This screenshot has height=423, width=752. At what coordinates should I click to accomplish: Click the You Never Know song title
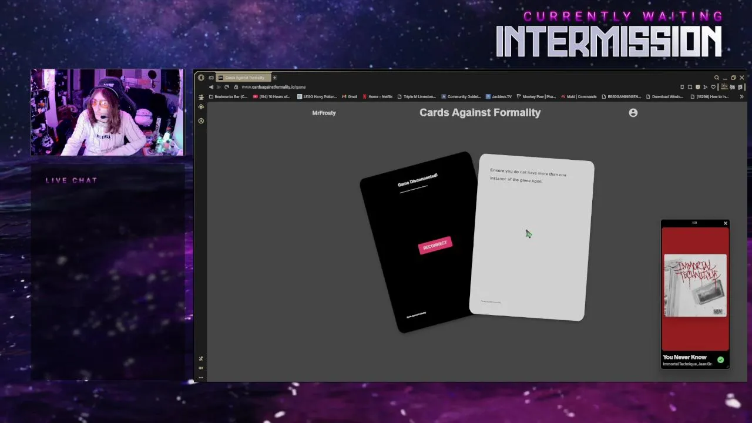(x=684, y=357)
